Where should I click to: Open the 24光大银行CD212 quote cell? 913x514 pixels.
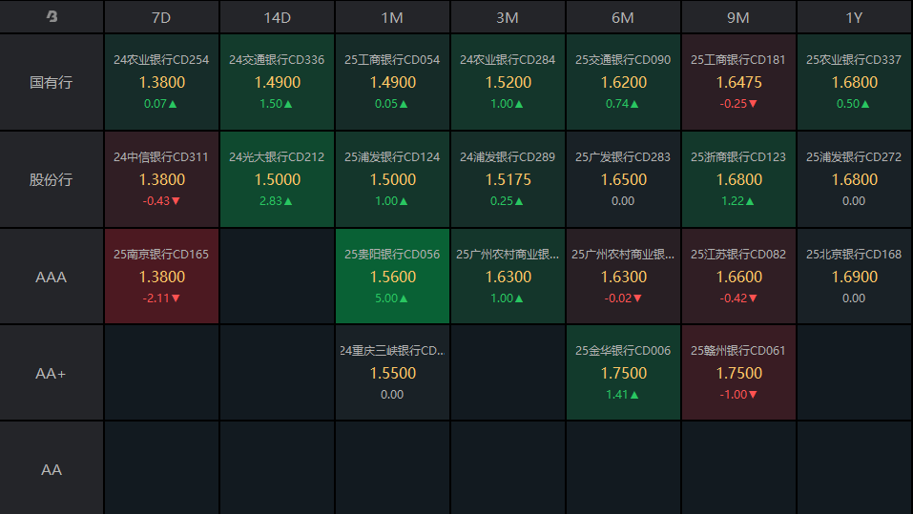point(277,179)
